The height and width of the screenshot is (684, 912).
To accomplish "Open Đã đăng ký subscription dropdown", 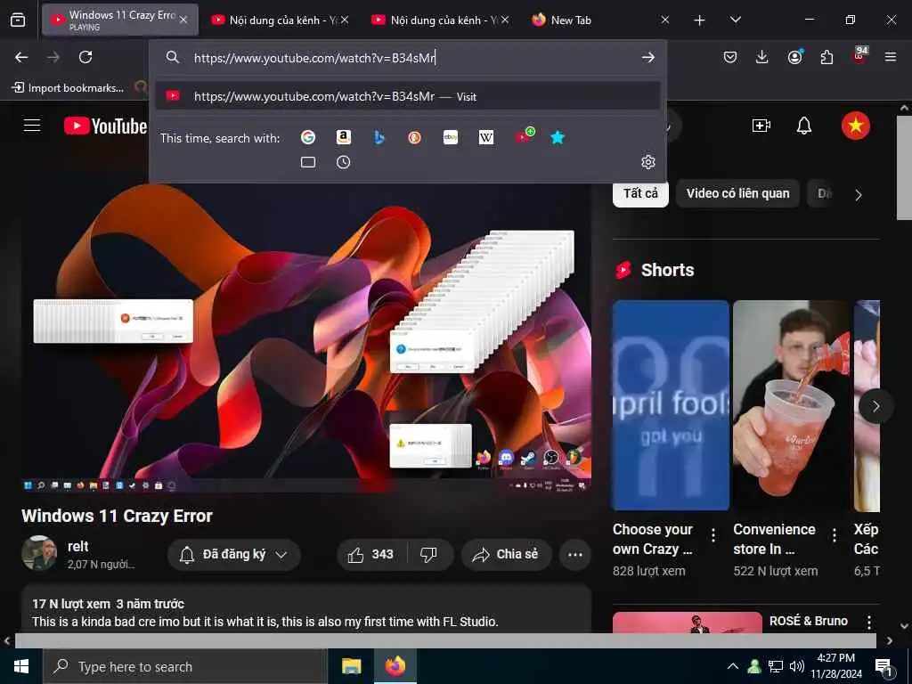I will click(x=234, y=555).
